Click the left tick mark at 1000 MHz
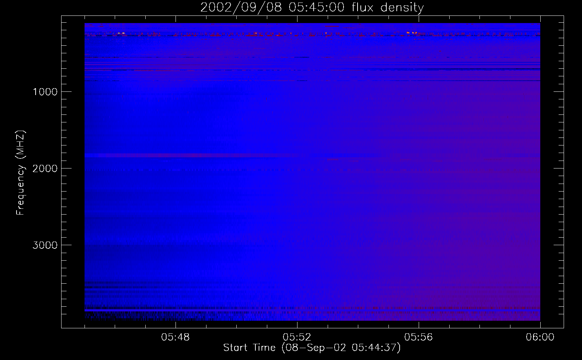Image resolution: width=582 pixels, height=360 pixels. (x=66, y=92)
